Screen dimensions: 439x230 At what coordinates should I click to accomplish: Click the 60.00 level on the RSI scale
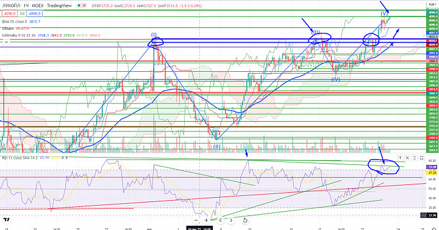(432, 179)
